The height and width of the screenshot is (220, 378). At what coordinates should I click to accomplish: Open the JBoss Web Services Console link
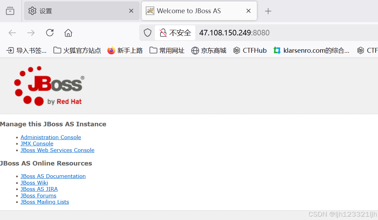[x=57, y=150]
